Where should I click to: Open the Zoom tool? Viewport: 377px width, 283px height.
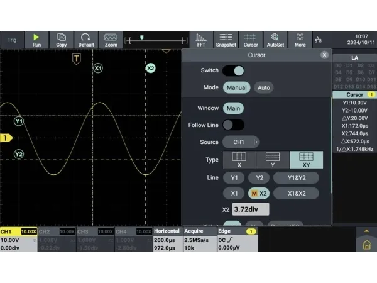tap(111, 40)
